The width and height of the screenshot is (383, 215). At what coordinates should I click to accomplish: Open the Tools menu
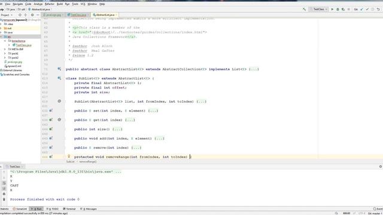(x=75, y=4)
